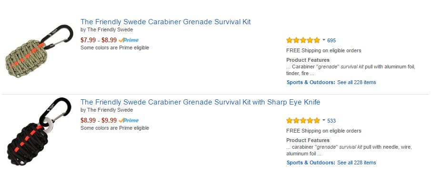The height and width of the screenshot is (172, 431).
Task: Click the Prime logo on first listing
Action: pyautogui.click(x=129, y=40)
